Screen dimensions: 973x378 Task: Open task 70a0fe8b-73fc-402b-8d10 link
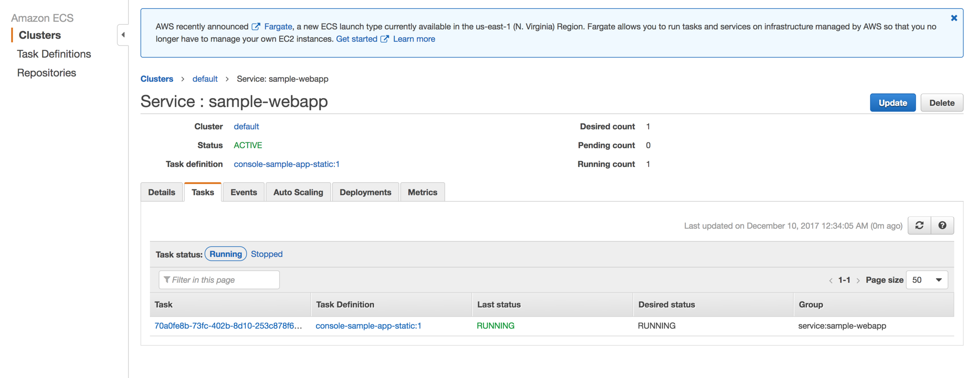tap(228, 326)
